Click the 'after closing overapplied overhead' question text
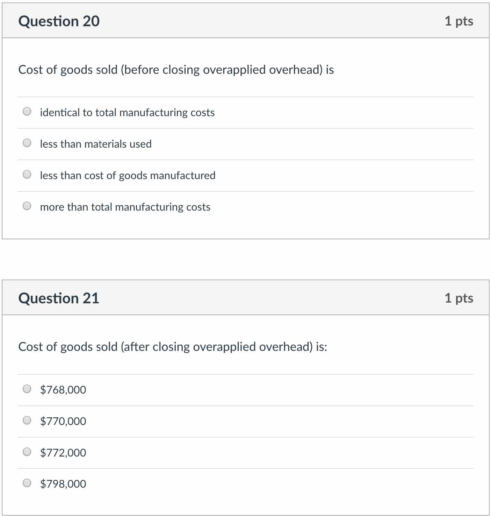491x516 pixels. [x=173, y=347]
